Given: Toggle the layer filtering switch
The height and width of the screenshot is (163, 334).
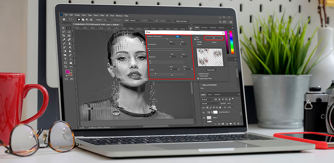Looking at the screenshot, I should point(233,98).
